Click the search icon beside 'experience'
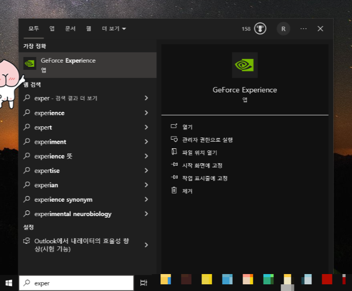The height and width of the screenshot is (291, 352). pyautogui.click(x=27, y=112)
